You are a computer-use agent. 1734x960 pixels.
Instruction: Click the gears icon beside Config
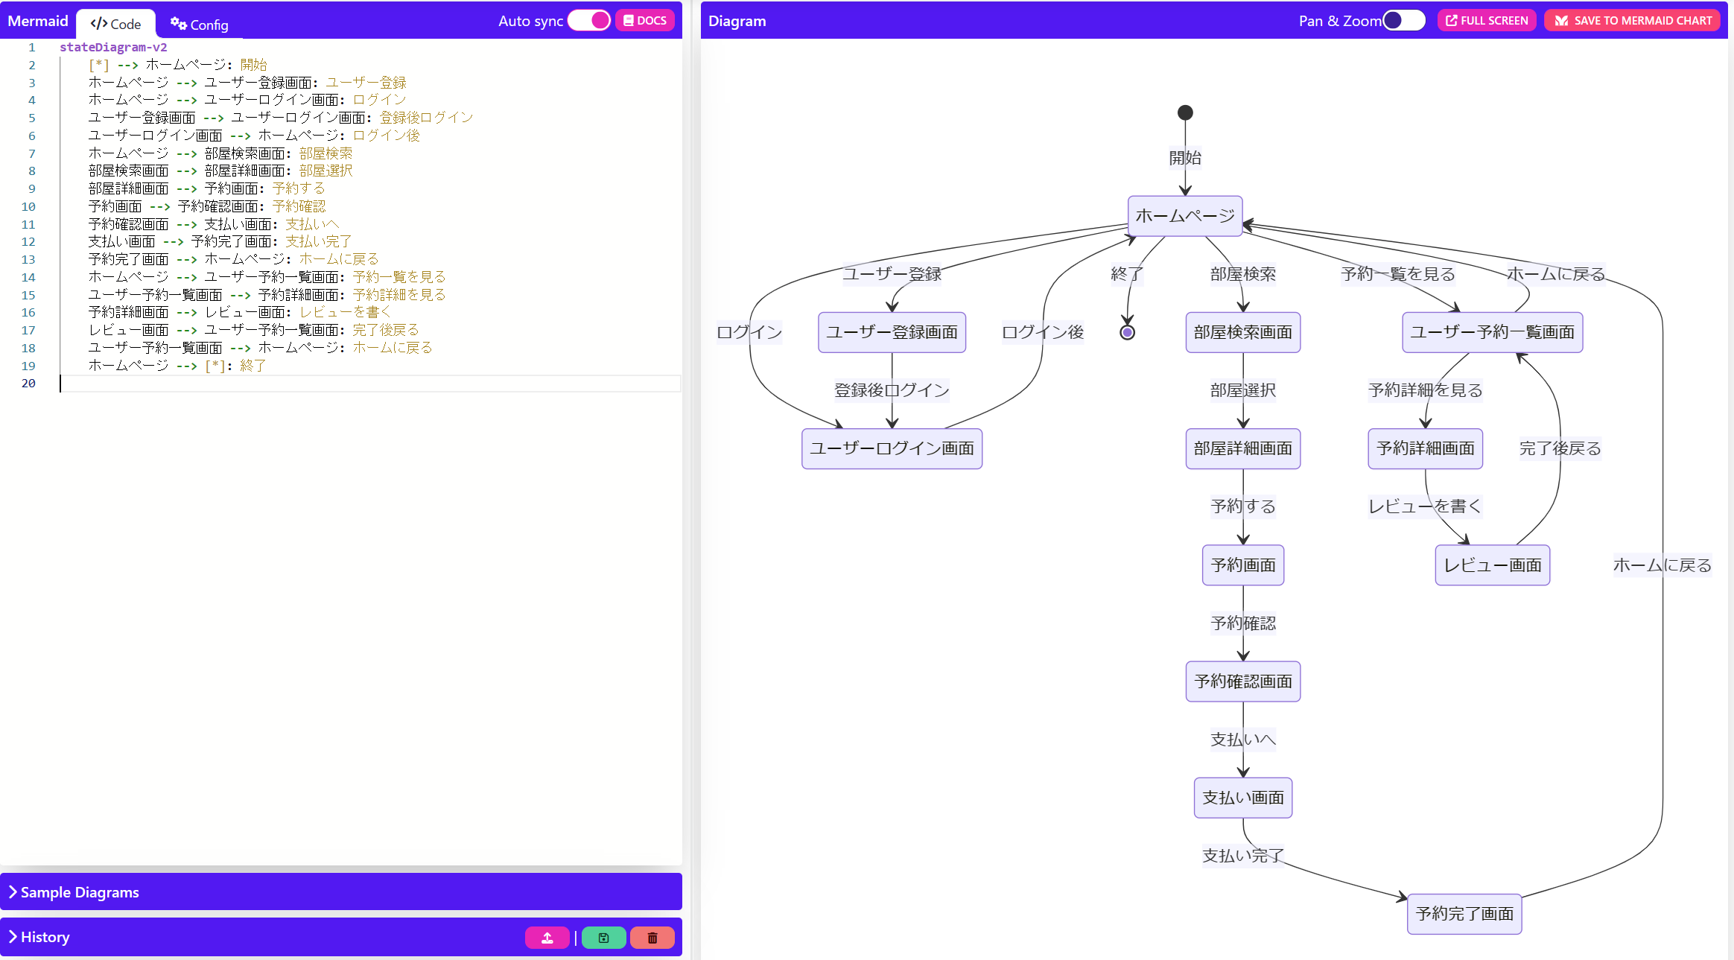click(x=178, y=24)
